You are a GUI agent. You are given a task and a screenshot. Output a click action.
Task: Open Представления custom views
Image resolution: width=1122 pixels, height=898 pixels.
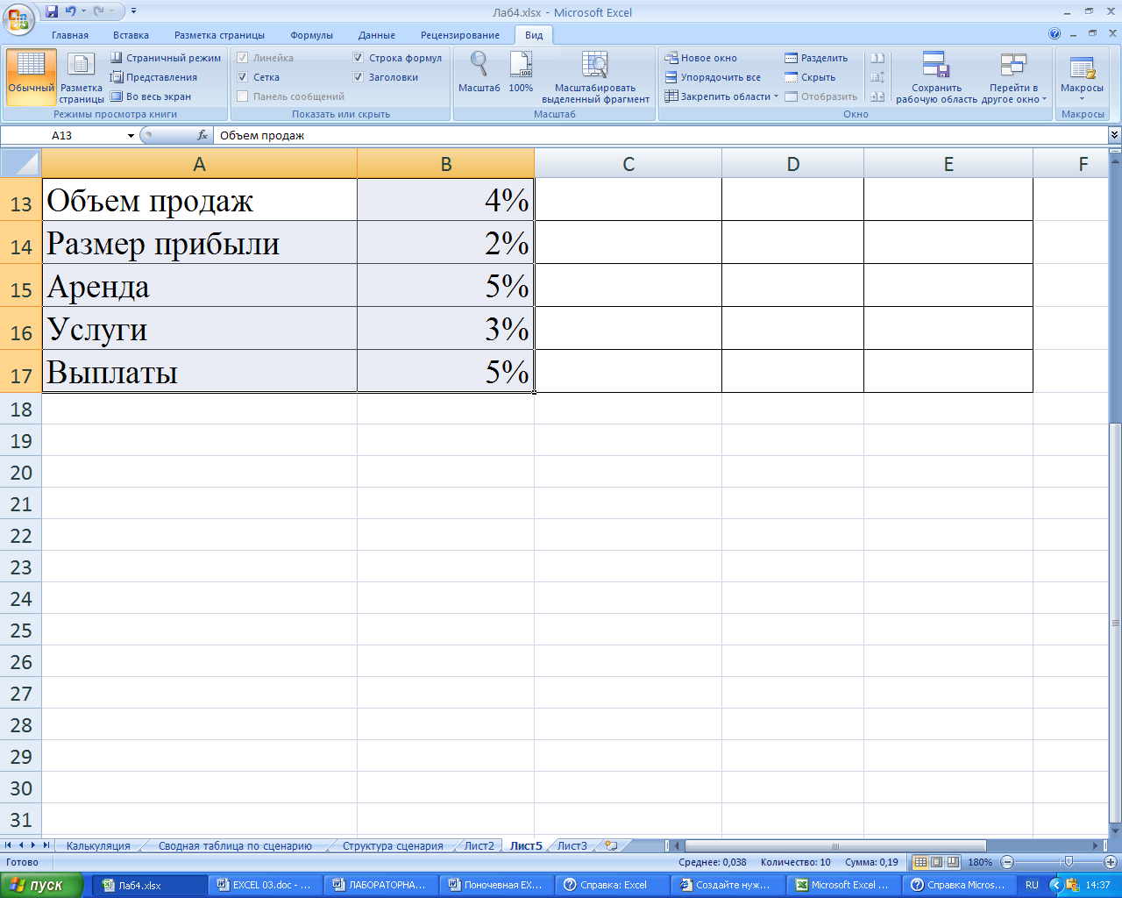point(153,77)
